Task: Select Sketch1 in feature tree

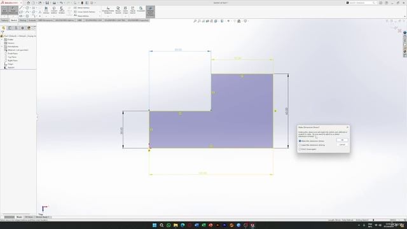Action: 11,67
